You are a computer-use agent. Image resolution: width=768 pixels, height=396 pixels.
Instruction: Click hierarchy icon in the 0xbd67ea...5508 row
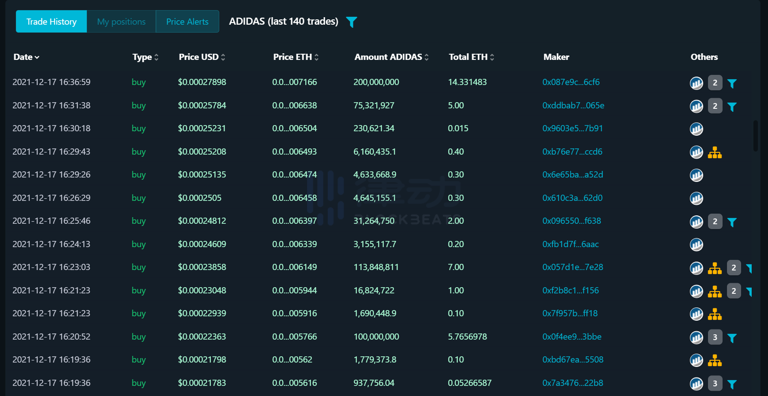point(715,360)
